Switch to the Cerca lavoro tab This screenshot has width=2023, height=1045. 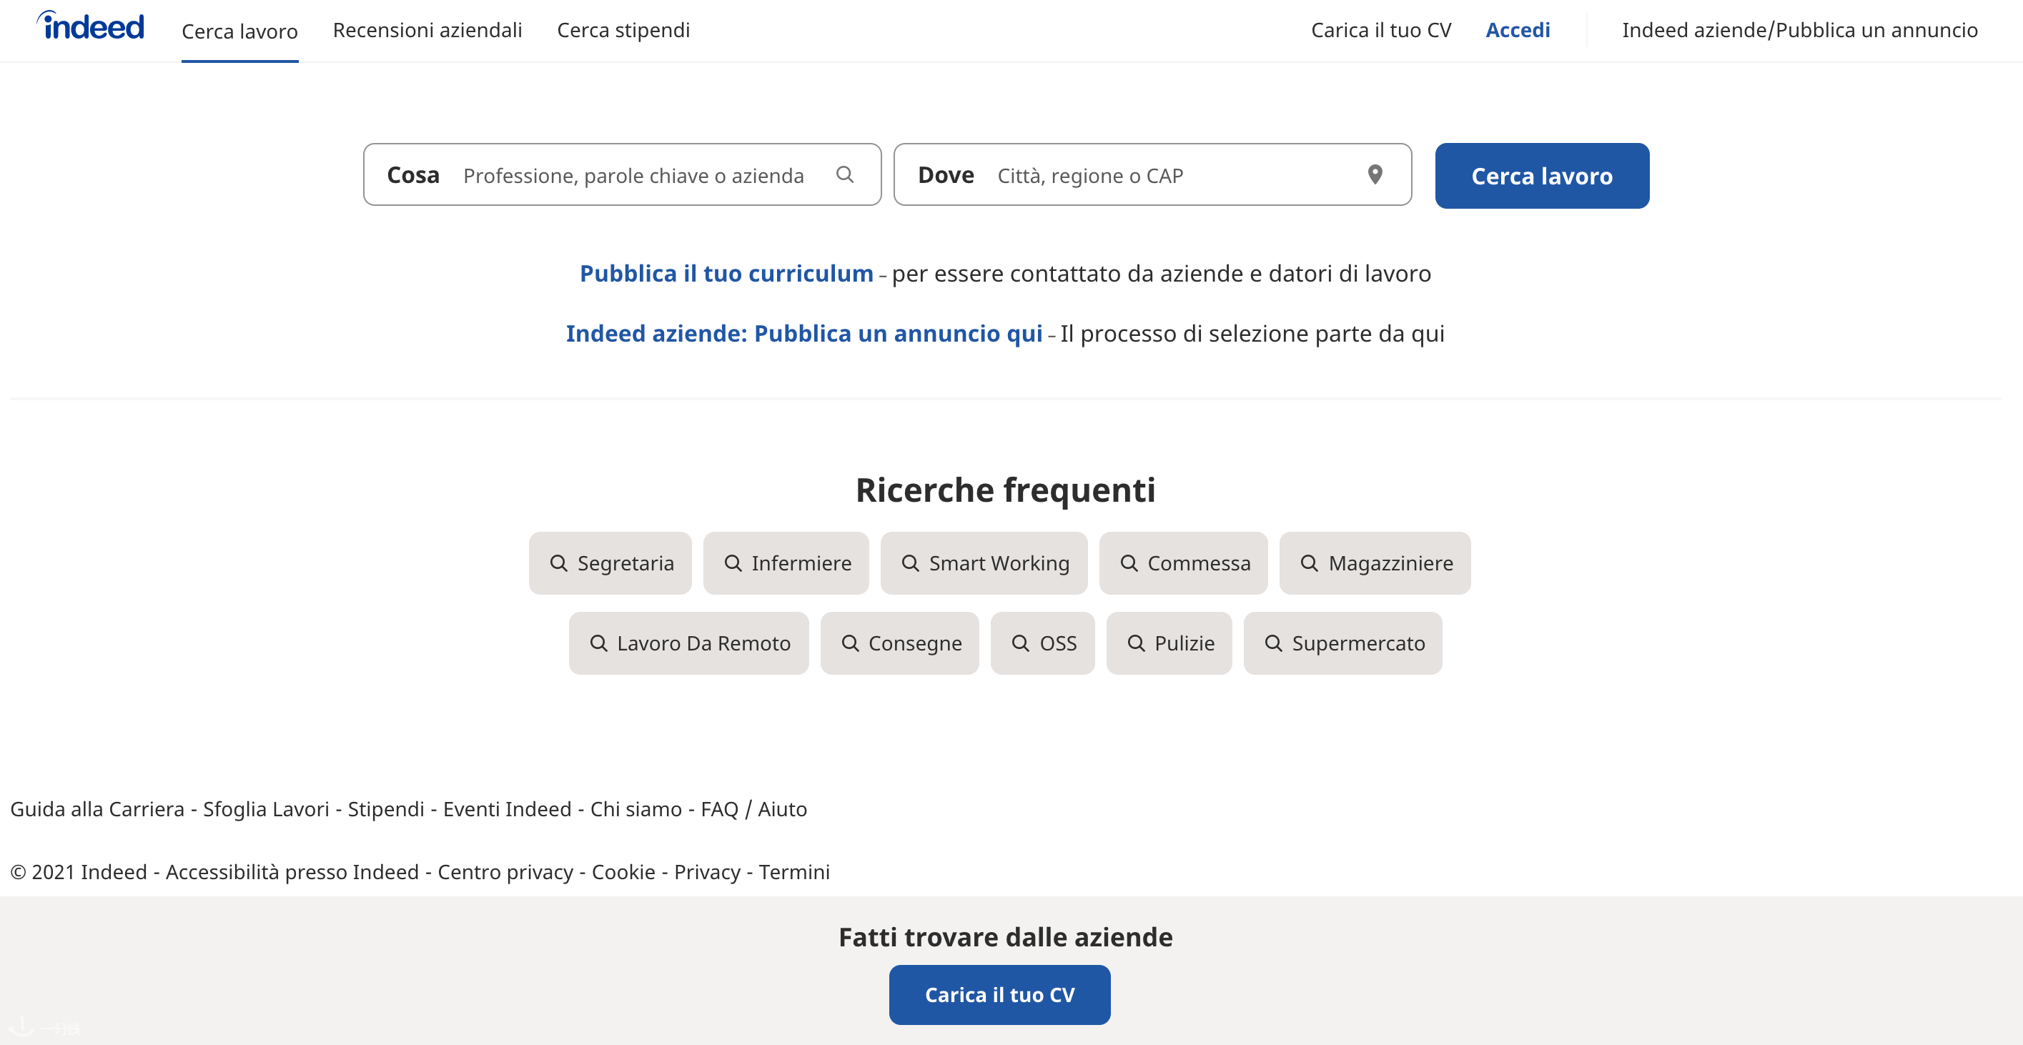click(x=239, y=31)
